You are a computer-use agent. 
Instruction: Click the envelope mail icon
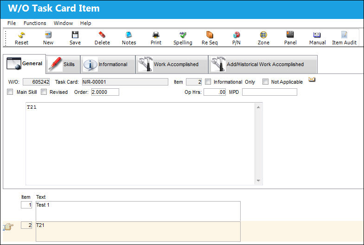[x=312, y=80]
